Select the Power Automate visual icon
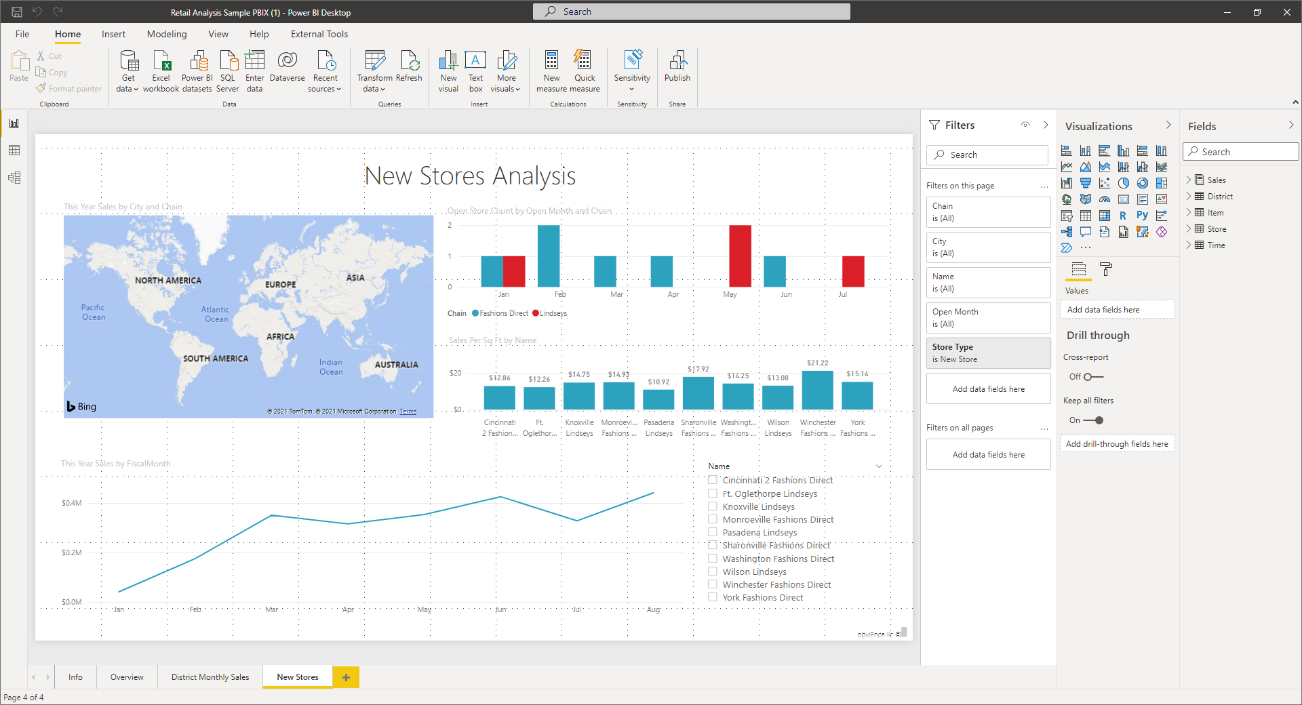 pyautogui.click(x=1067, y=248)
